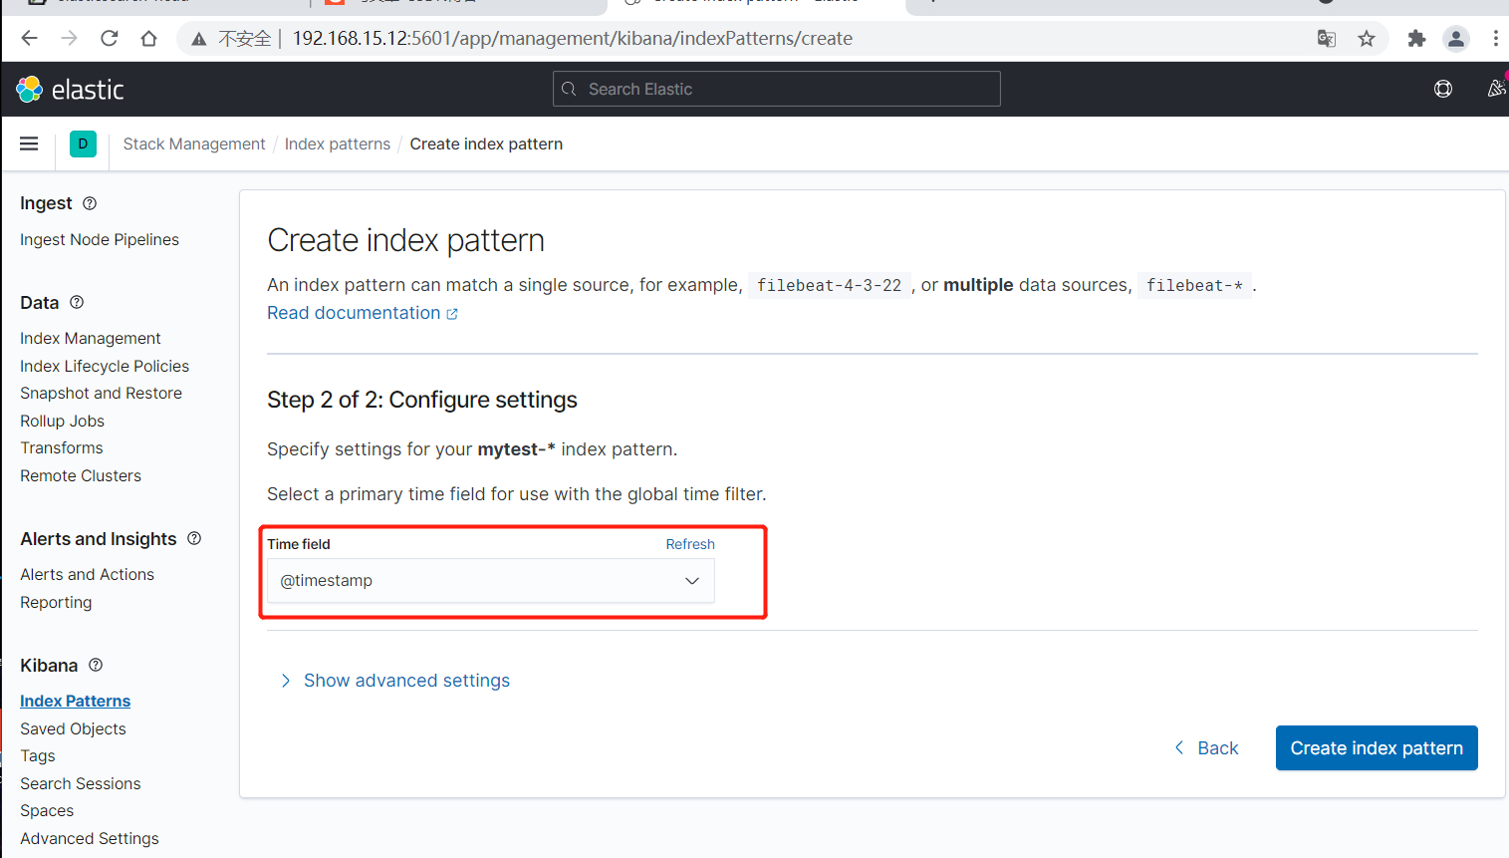Open Transforms in sidebar

click(62, 448)
